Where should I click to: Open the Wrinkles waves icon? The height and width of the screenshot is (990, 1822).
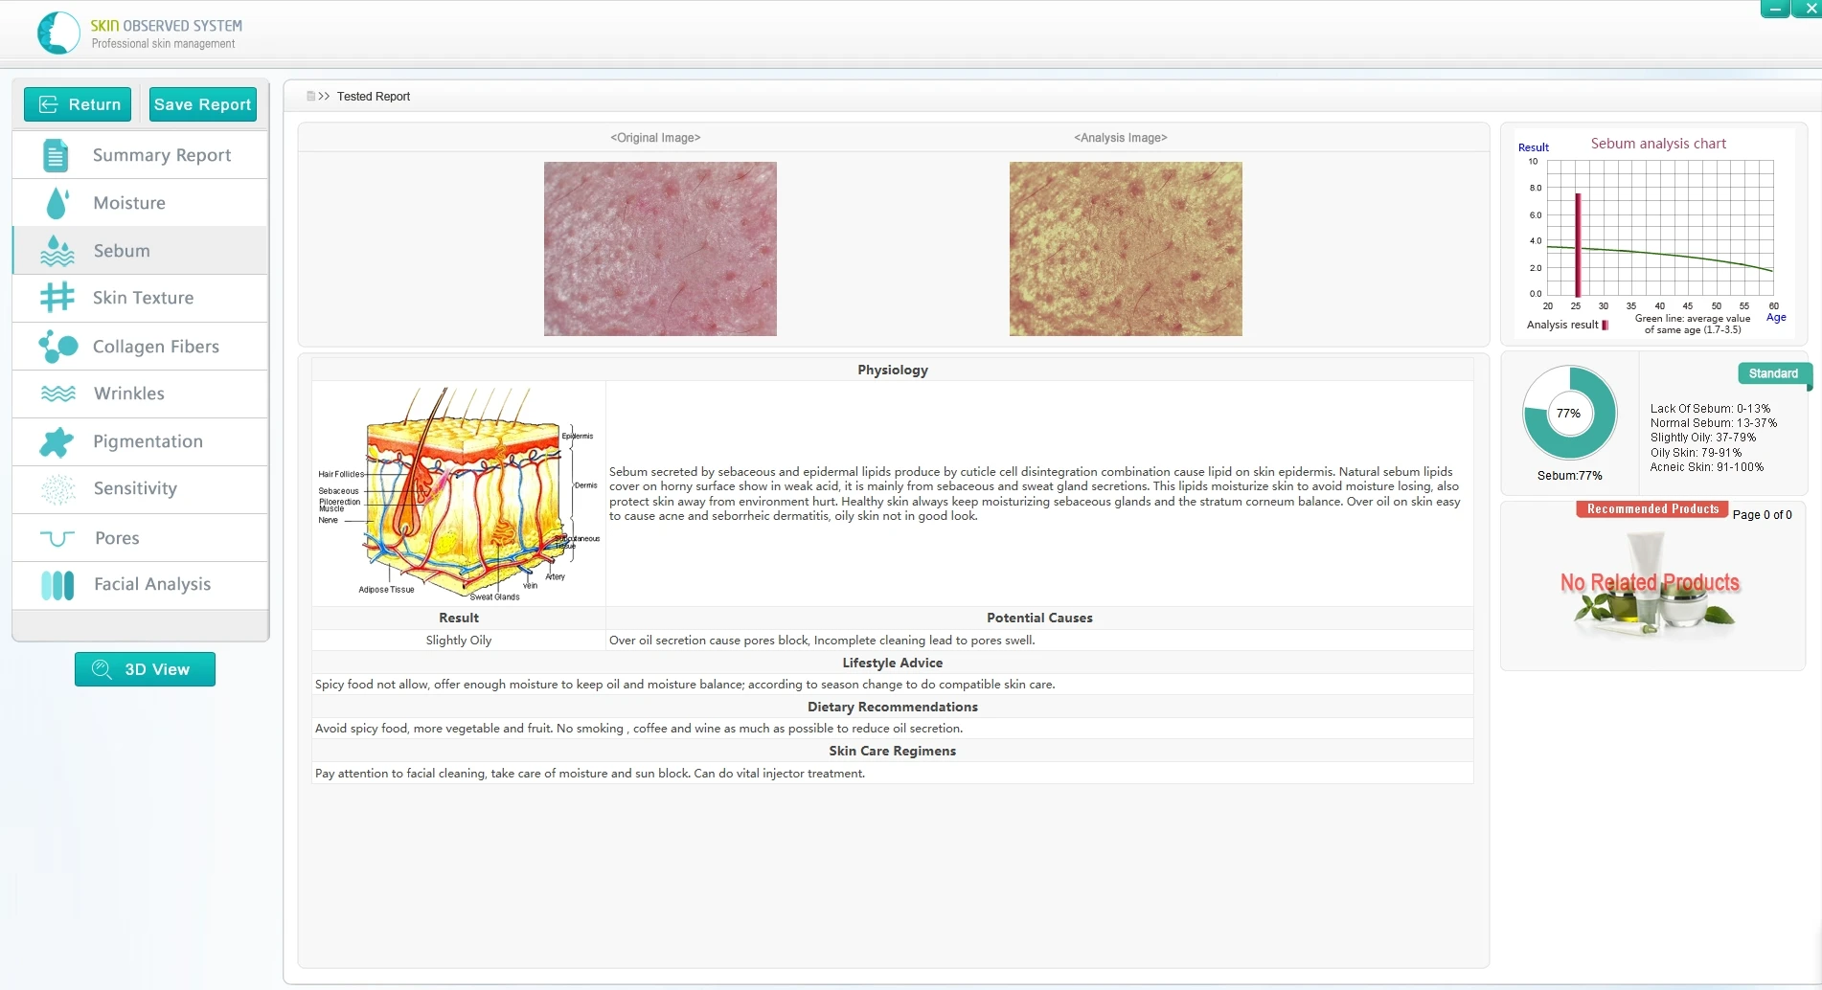tap(57, 394)
